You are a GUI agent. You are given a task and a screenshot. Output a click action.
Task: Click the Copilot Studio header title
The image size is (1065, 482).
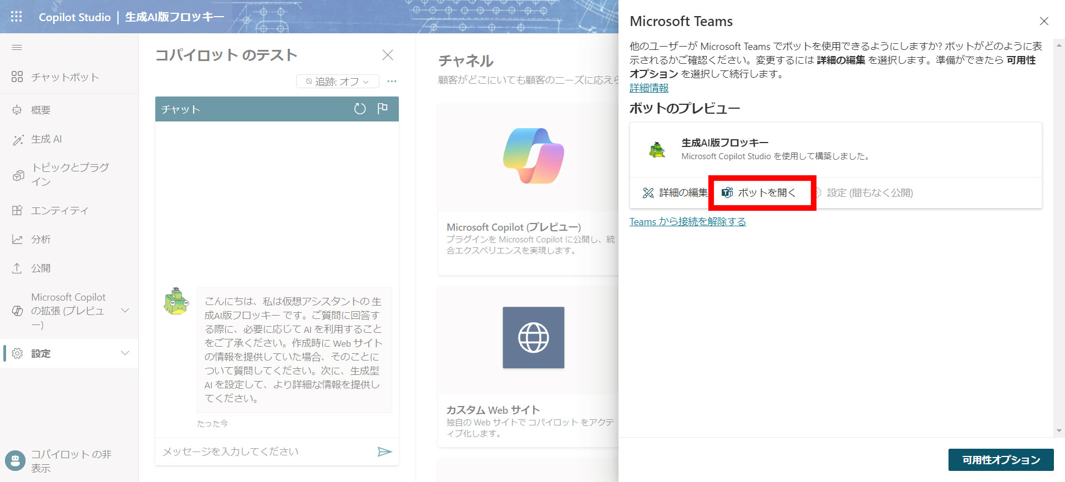(75, 17)
